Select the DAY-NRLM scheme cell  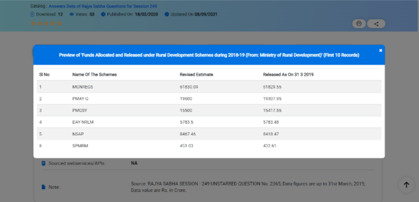83,122
